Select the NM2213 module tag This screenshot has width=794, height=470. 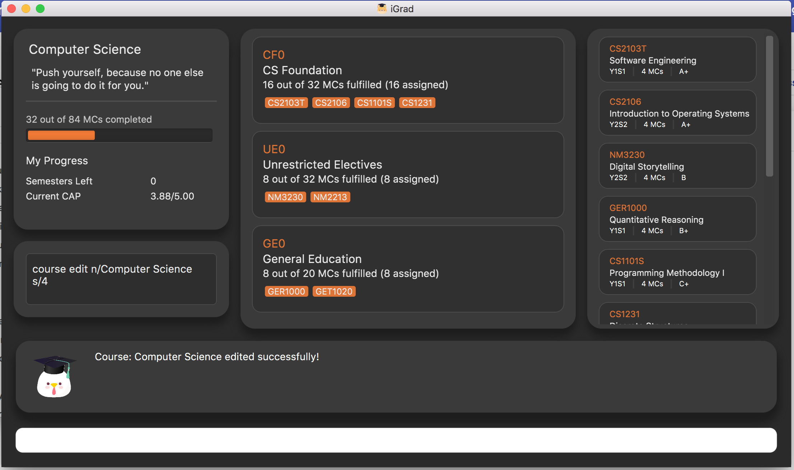coord(330,197)
